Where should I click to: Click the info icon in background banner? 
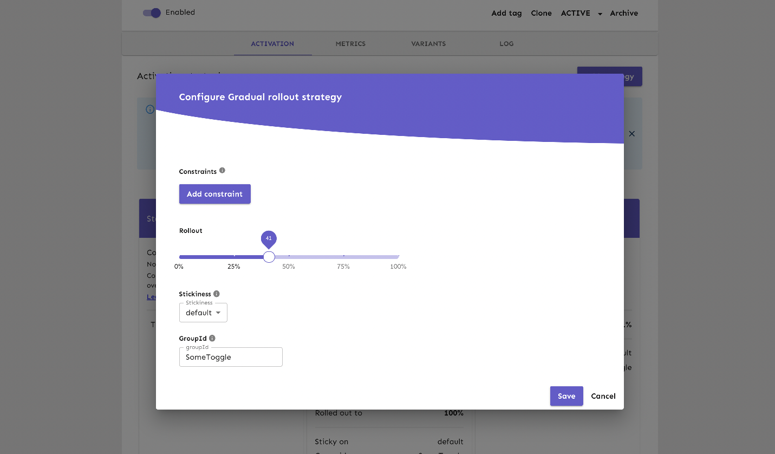[x=150, y=109]
